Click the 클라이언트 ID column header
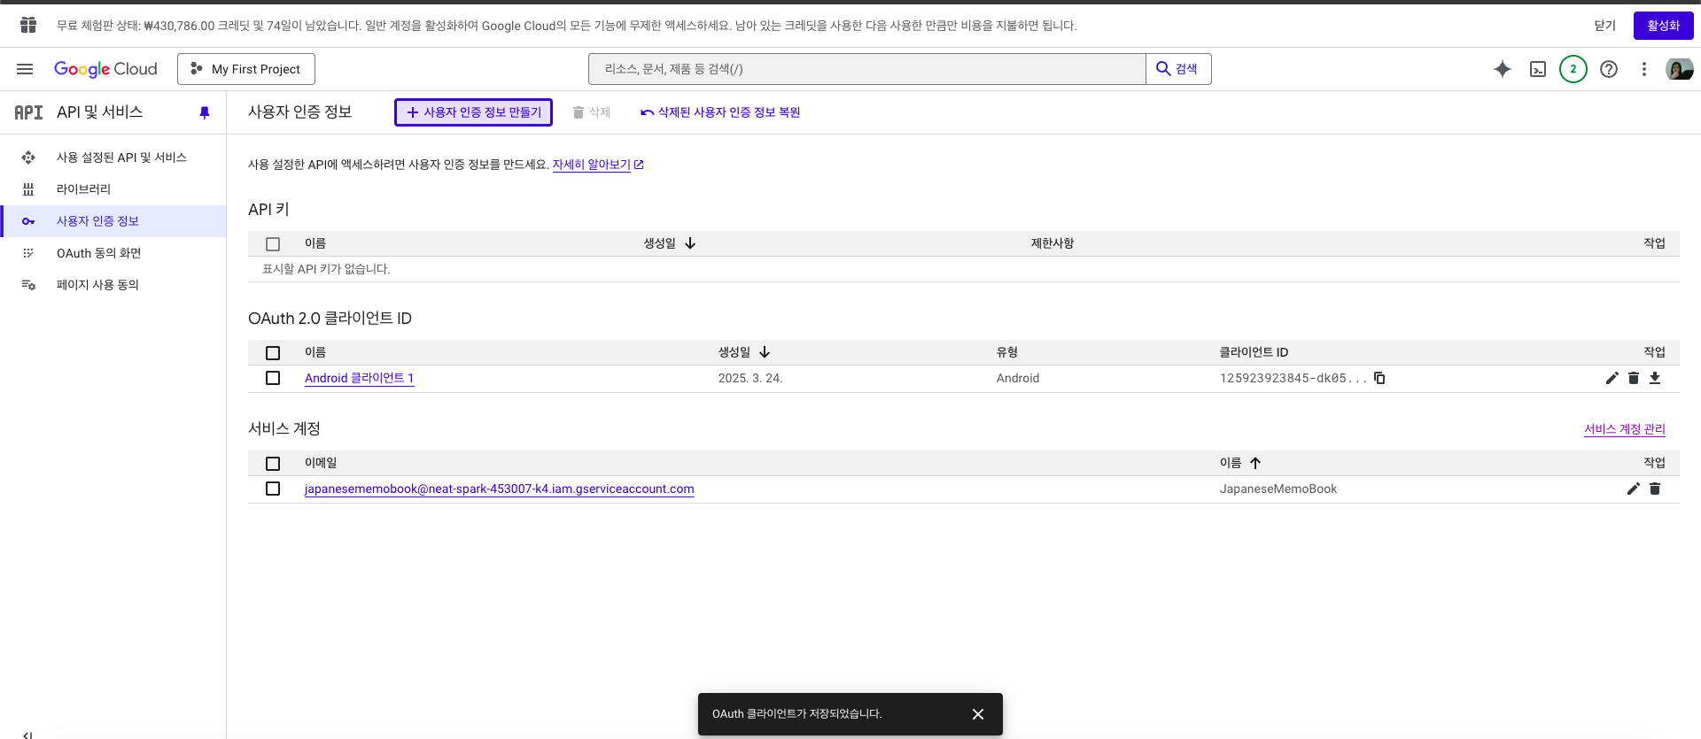The width and height of the screenshot is (1701, 739). [1254, 352]
